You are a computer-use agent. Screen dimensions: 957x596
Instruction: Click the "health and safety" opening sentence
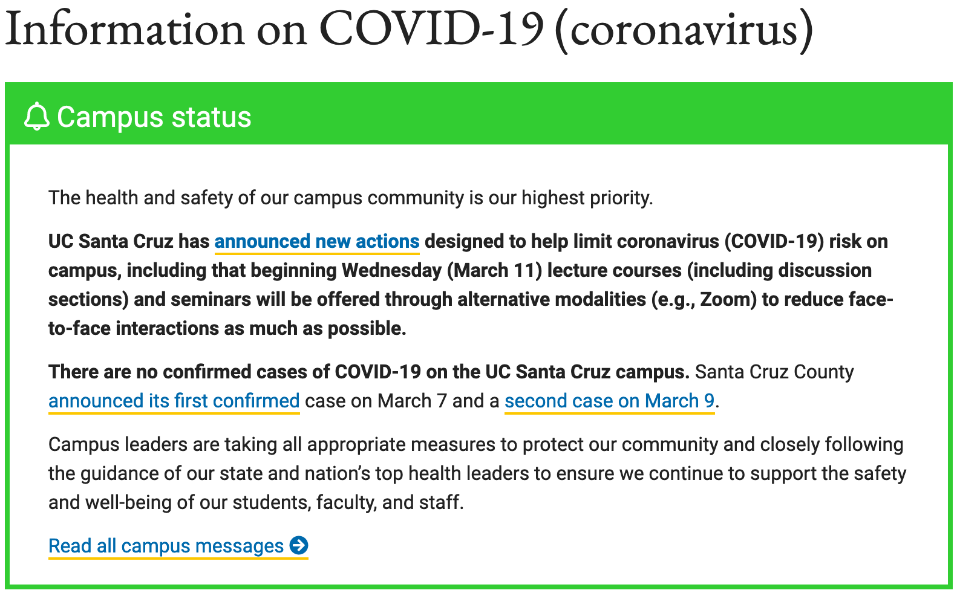[350, 198]
